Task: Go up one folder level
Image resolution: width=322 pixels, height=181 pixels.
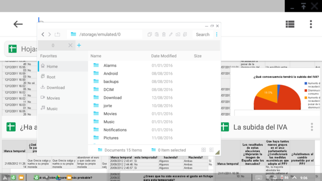Action: coord(57,34)
